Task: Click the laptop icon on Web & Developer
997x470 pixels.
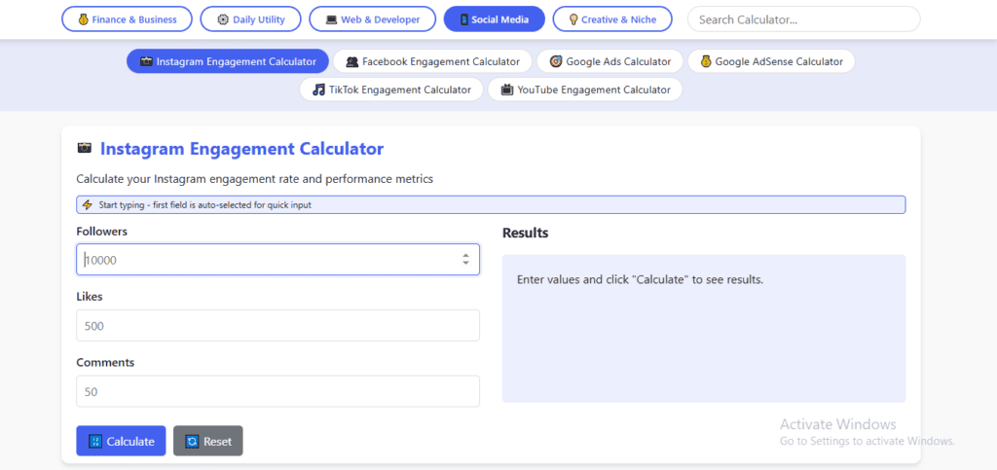Action: coord(331,19)
